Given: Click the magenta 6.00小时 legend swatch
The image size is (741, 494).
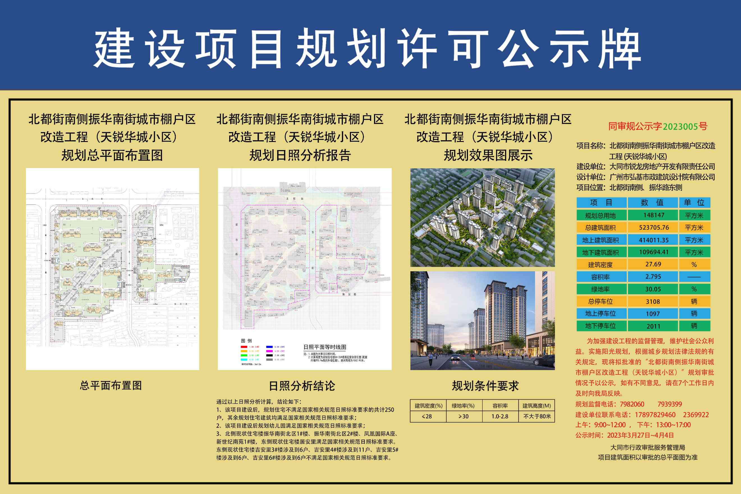Looking at the screenshot, I should [269, 351].
